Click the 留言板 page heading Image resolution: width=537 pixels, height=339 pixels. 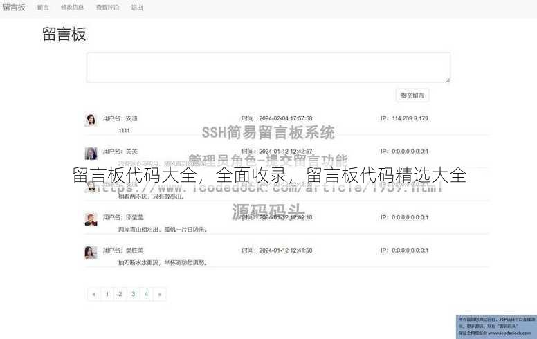[64, 34]
